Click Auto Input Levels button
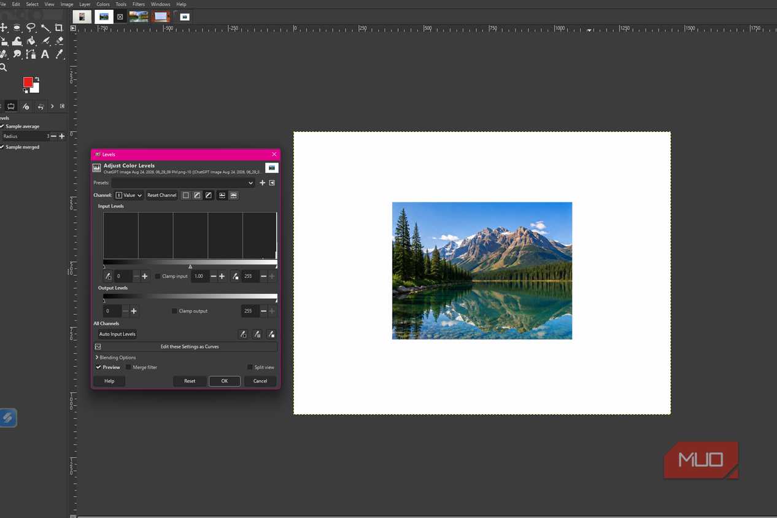Image resolution: width=777 pixels, height=518 pixels. (x=117, y=334)
